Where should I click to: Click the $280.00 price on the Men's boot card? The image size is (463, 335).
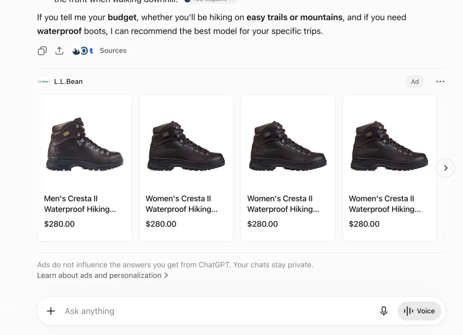pos(59,224)
